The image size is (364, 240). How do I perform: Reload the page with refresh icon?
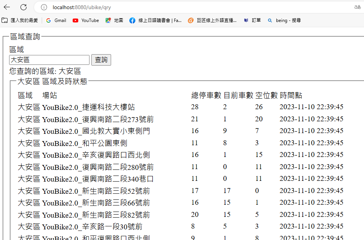[x=24, y=7]
